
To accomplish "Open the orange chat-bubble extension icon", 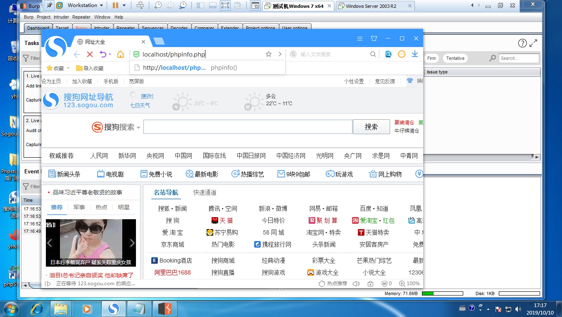I will (x=402, y=54).
